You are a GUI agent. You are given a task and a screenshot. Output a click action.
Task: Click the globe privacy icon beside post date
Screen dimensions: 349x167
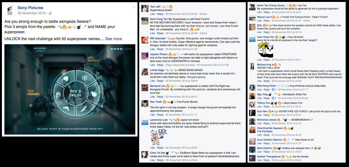point(50,13)
